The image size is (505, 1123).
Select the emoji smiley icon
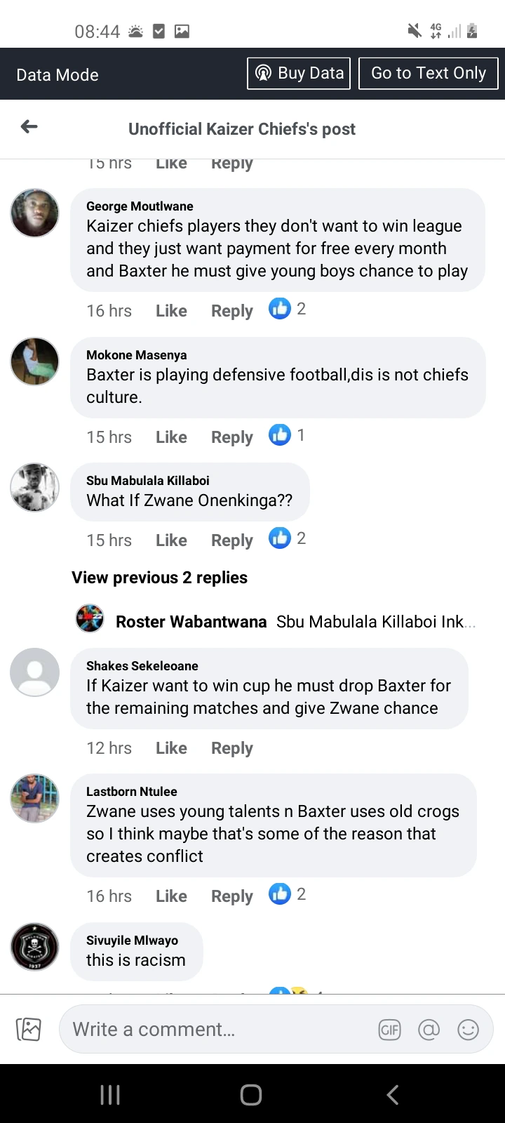pos(469,1029)
